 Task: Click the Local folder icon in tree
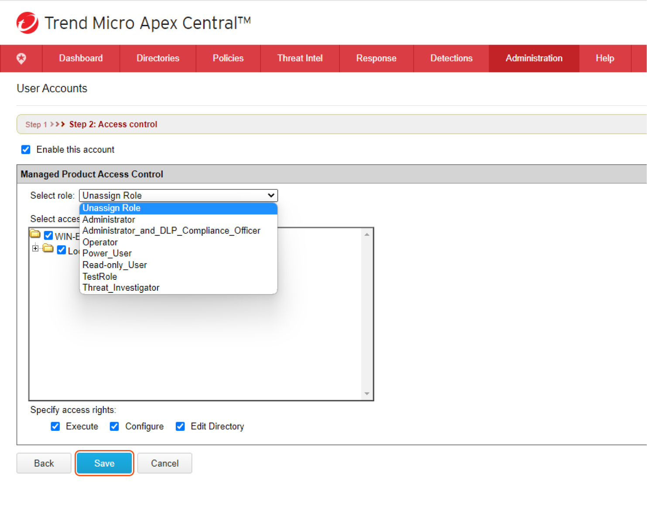click(x=48, y=249)
